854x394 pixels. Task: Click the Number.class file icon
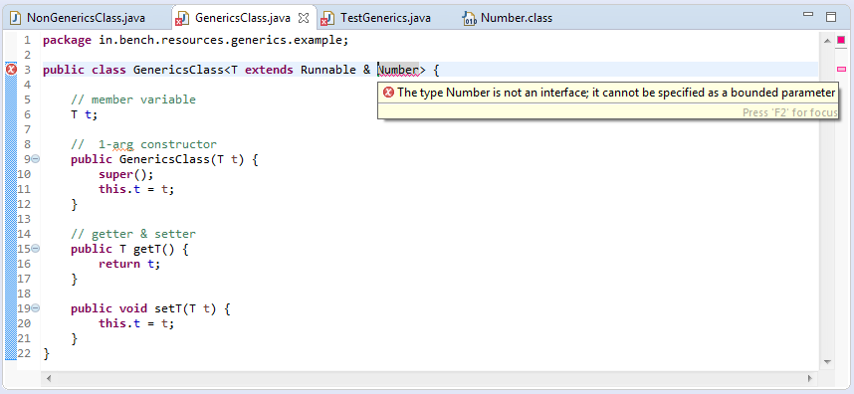[469, 19]
